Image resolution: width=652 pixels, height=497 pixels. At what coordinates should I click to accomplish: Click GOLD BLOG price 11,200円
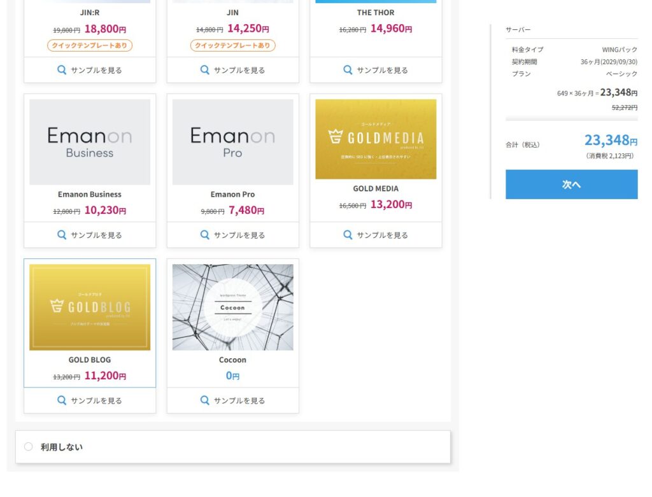105,375
